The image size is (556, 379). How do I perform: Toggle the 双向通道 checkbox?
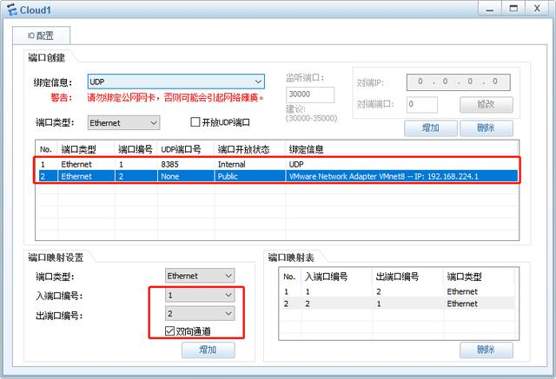point(170,331)
